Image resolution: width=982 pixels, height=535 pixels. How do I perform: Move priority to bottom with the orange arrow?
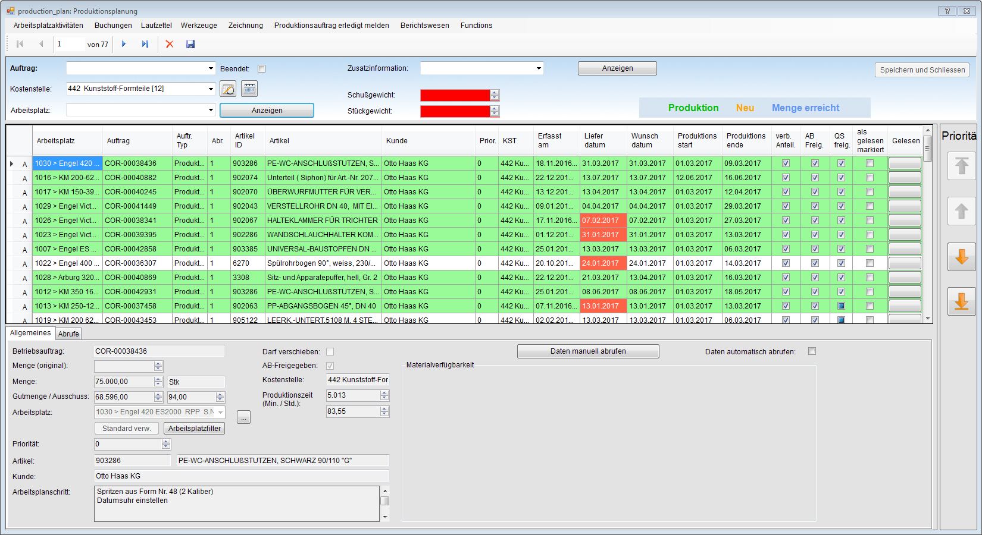click(x=961, y=302)
